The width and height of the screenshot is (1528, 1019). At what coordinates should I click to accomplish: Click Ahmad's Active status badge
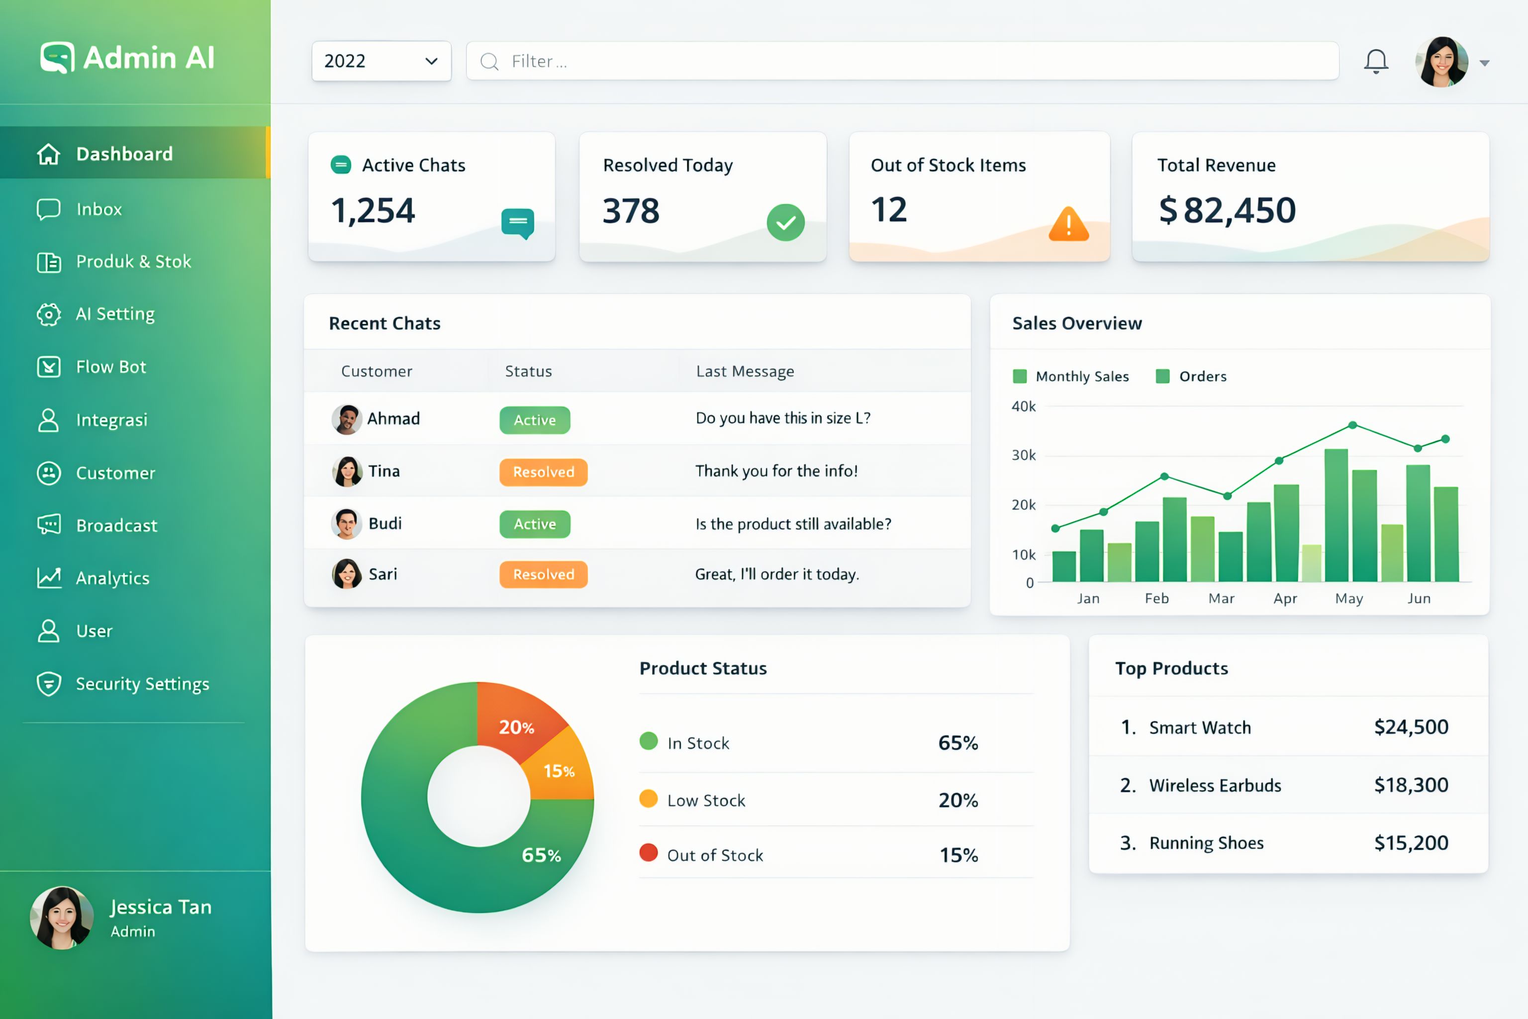[535, 420]
